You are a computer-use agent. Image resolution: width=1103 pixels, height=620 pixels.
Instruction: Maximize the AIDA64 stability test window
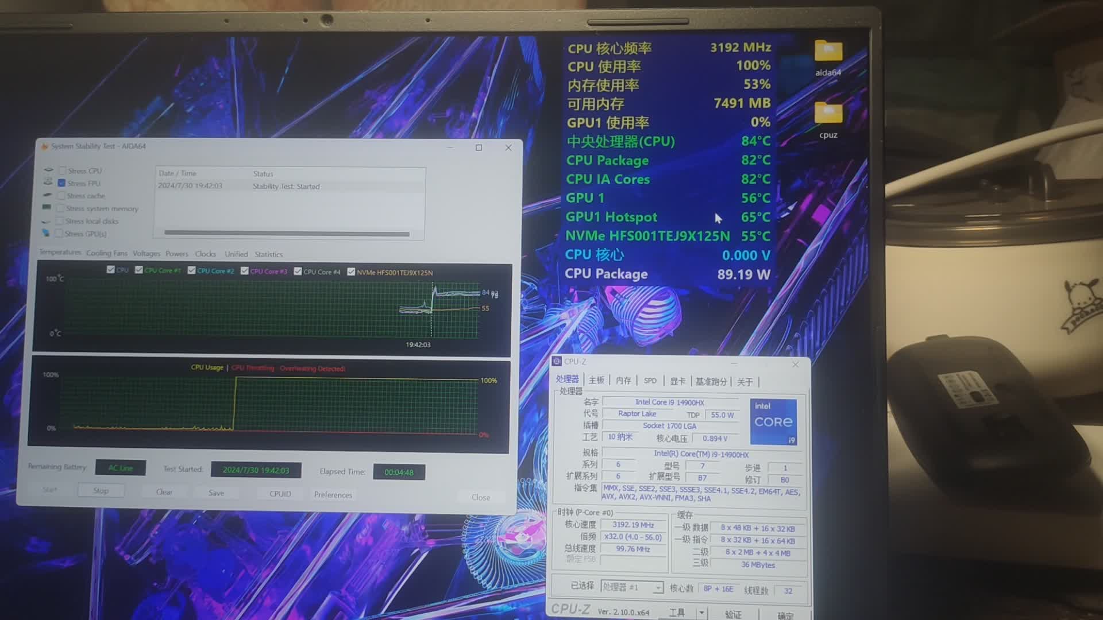coord(479,148)
